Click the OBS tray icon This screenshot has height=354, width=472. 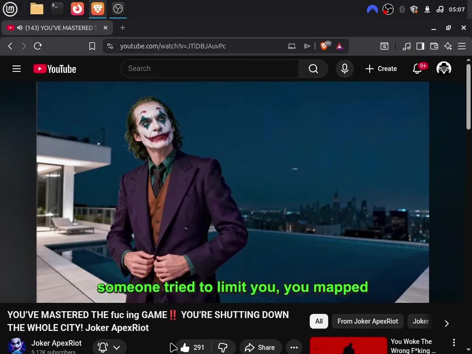click(388, 9)
